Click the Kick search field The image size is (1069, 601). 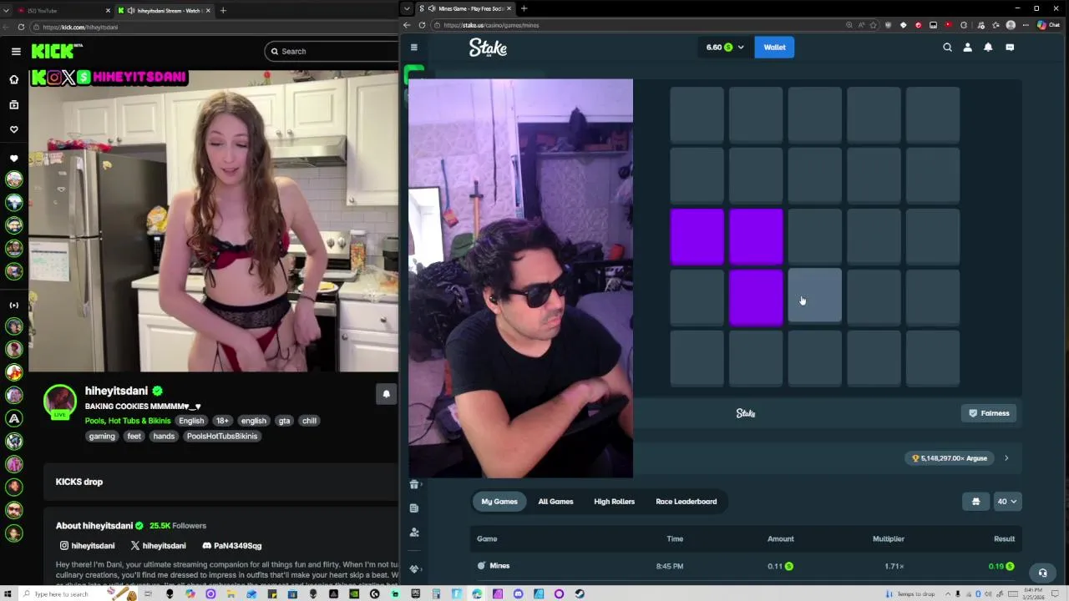click(332, 51)
